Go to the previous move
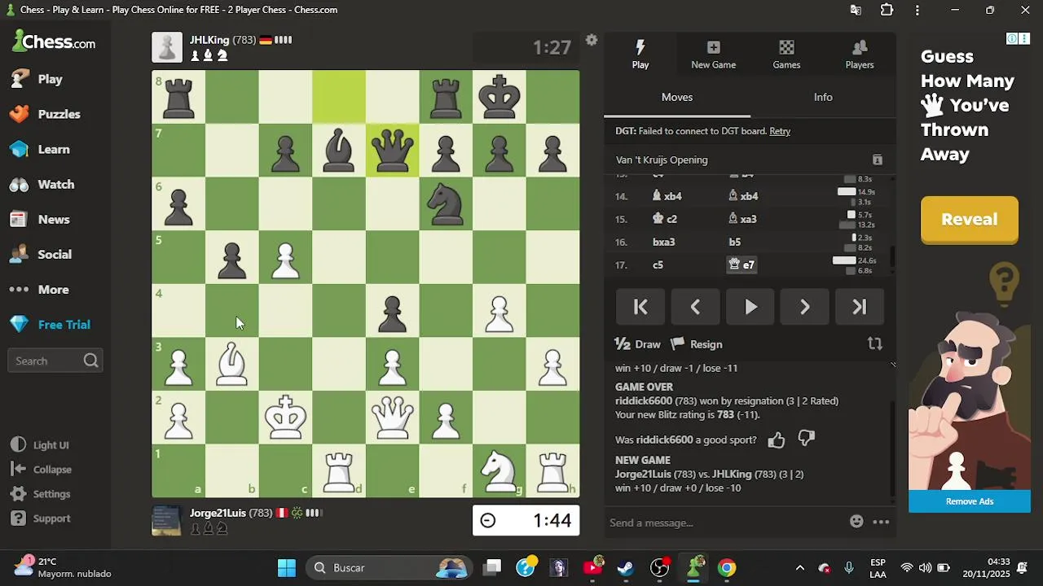 (695, 307)
